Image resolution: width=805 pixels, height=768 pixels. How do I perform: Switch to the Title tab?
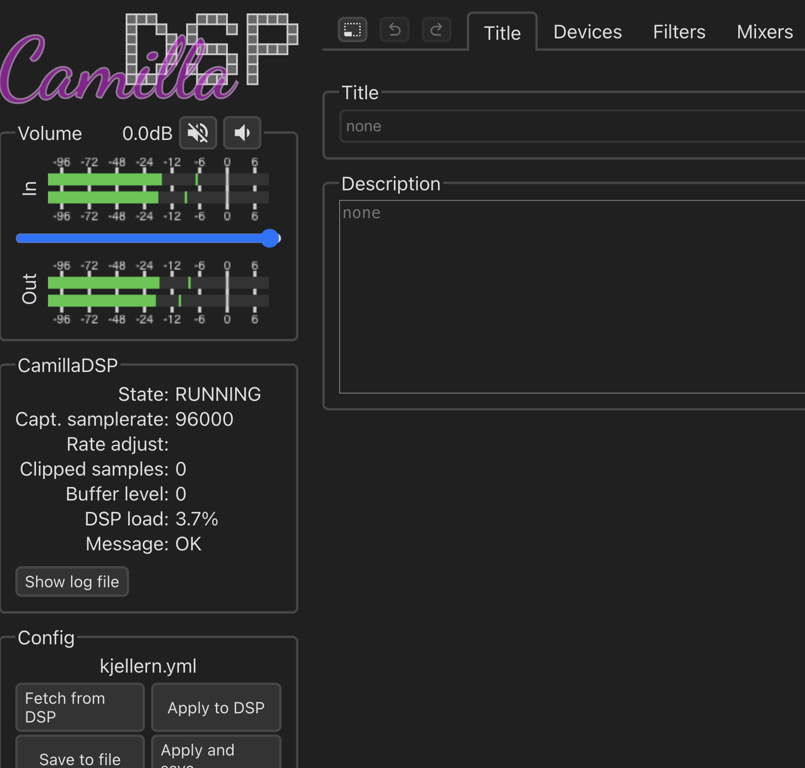(502, 33)
